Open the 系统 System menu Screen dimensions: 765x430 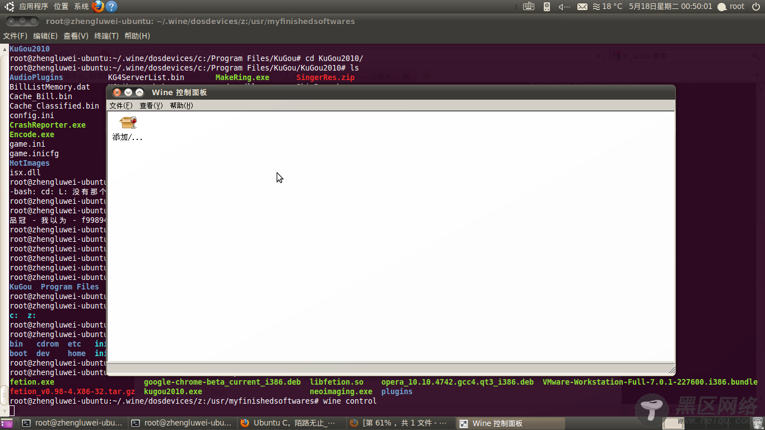tap(81, 7)
